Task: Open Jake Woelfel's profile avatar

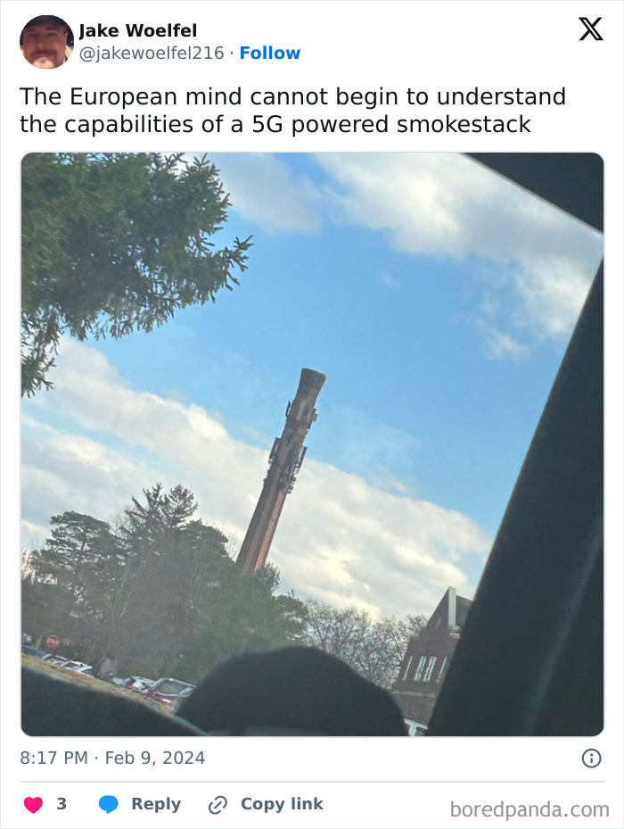Action: tap(46, 42)
